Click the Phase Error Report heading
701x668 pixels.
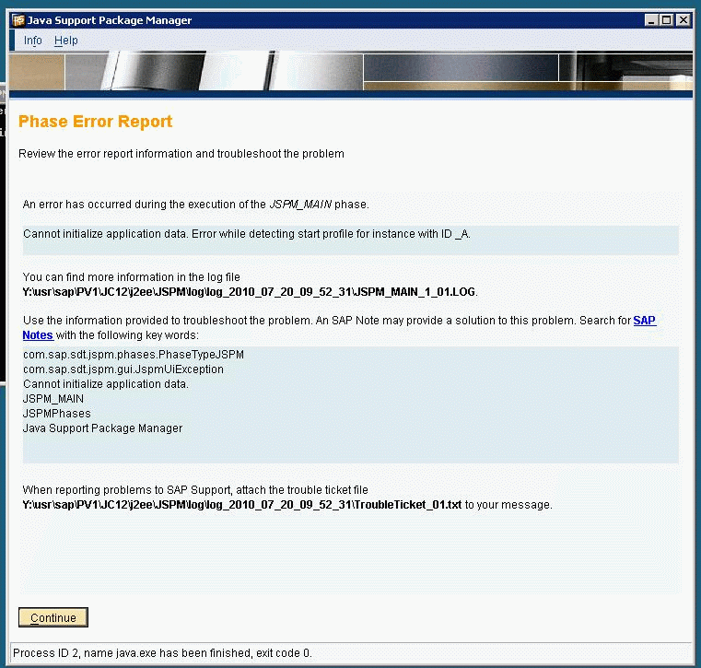[95, 122]
